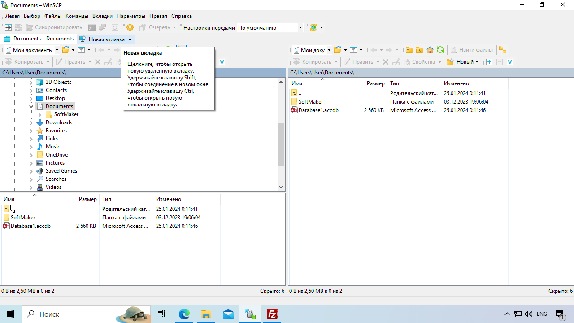This screenshot has width=574, height=323.
Task: Click the select filter icon in right panel toolbar
Action: coord(510,62)
